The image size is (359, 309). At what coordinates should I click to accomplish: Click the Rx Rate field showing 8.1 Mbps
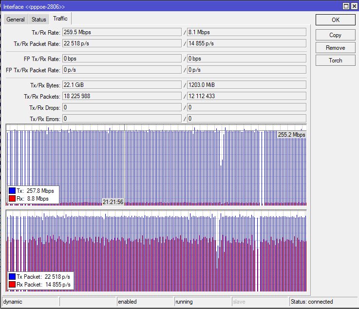pos(246,32)
